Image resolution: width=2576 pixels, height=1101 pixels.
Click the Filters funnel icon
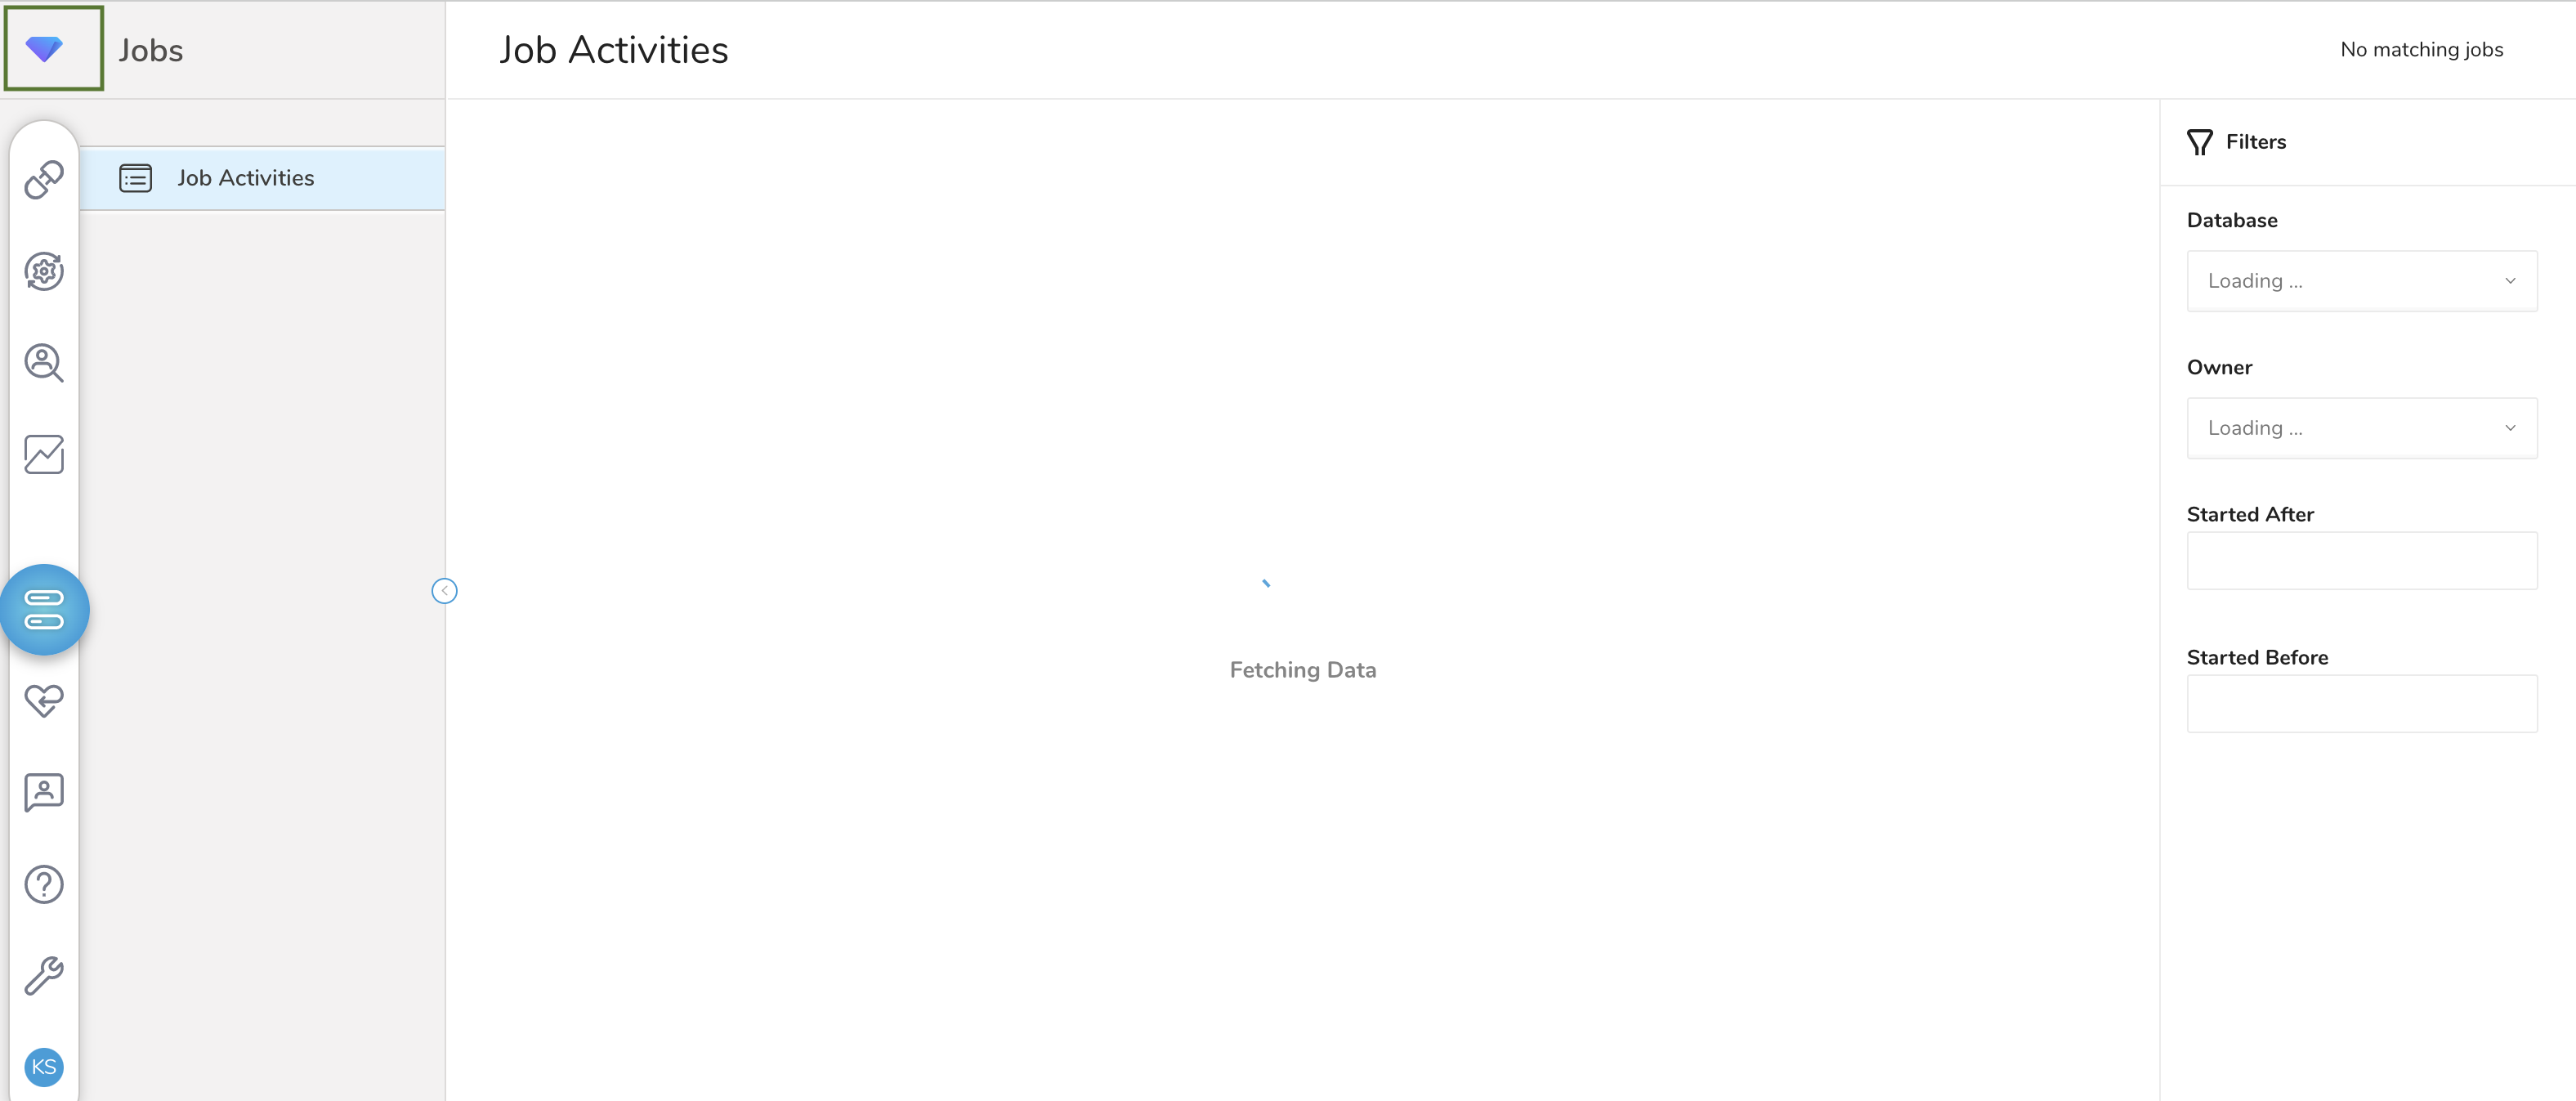[2199, 142]
